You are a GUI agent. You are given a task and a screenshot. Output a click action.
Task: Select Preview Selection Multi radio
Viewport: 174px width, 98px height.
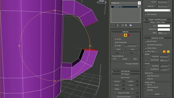pyautogui.click(x=132, y=59)
